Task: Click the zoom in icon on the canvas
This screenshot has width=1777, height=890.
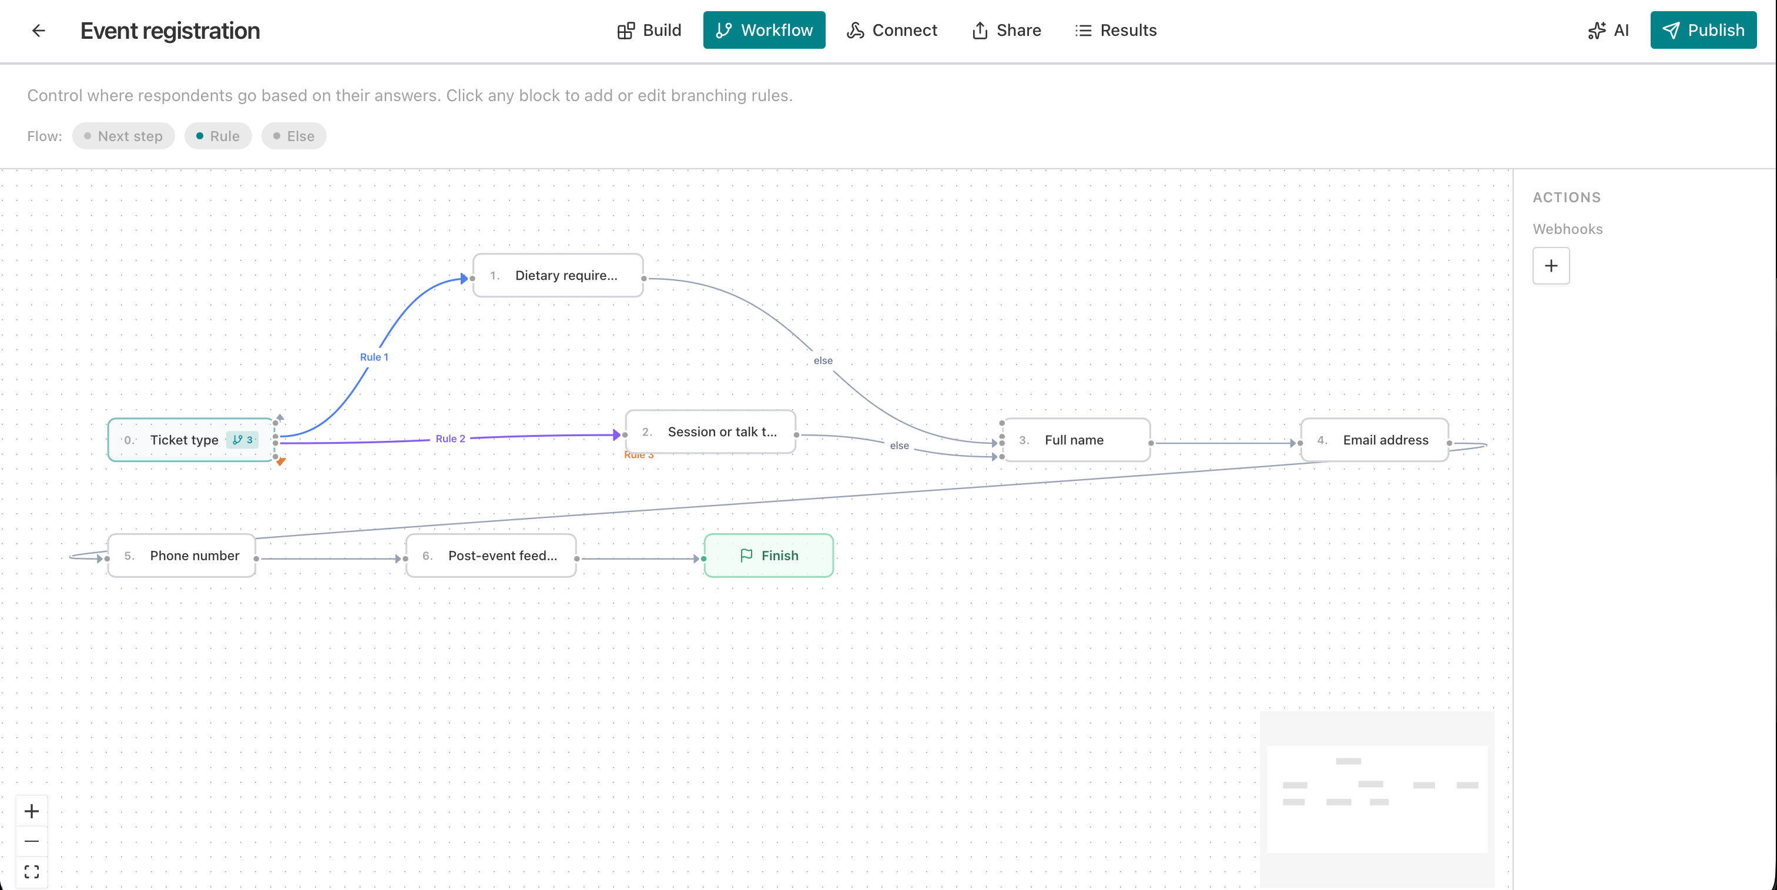Action: click(x=31, y=811)
